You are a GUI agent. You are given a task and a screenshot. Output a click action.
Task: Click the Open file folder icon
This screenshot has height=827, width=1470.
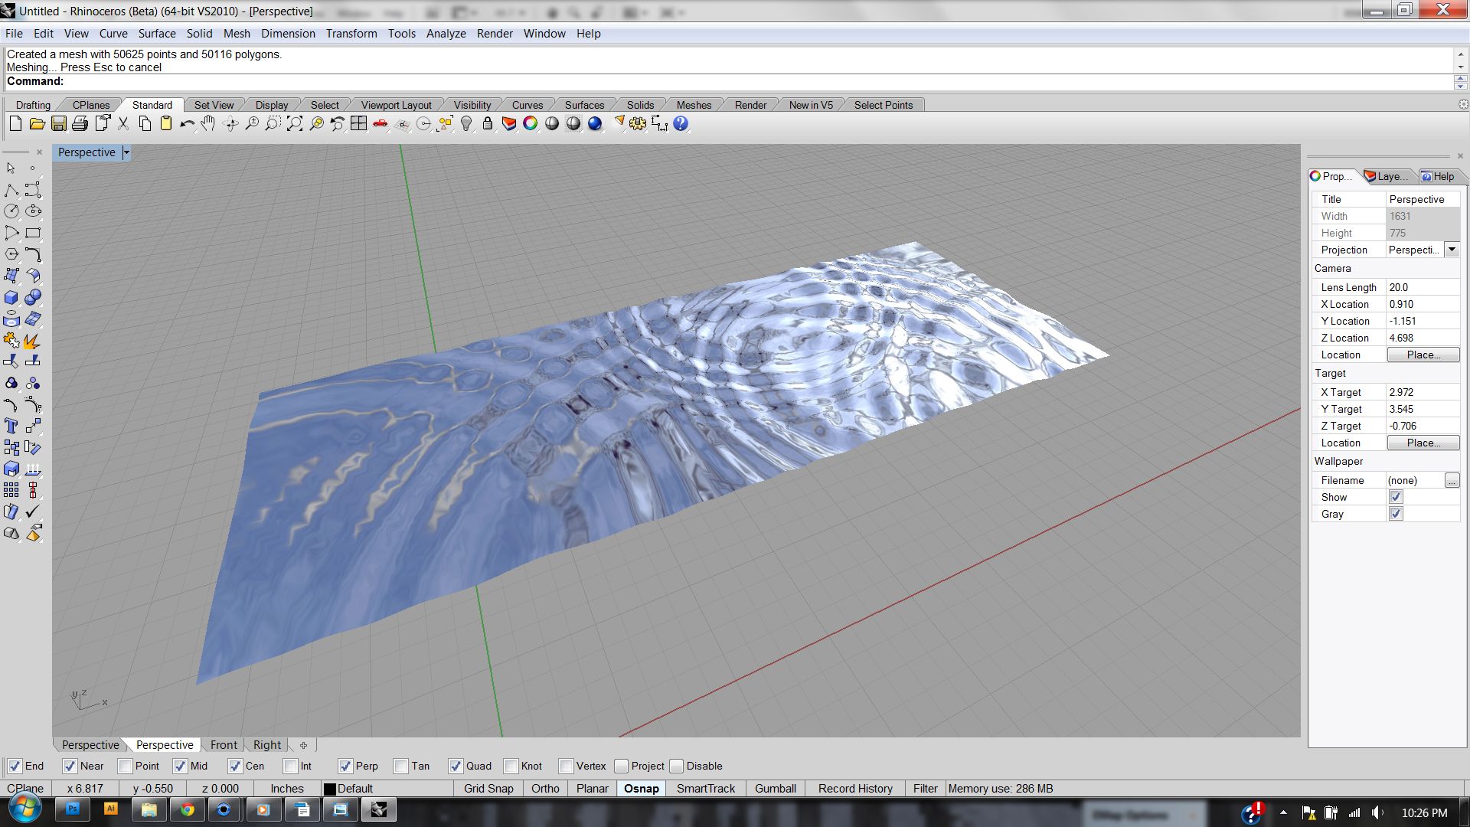pos(37,124)
